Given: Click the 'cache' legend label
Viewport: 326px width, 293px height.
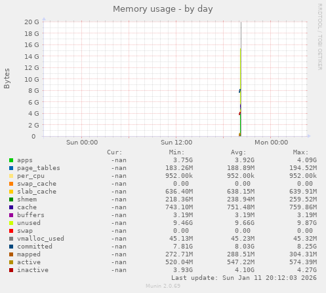Looking at the screenshot, I should pyautogui.click(x=27, y=207).
